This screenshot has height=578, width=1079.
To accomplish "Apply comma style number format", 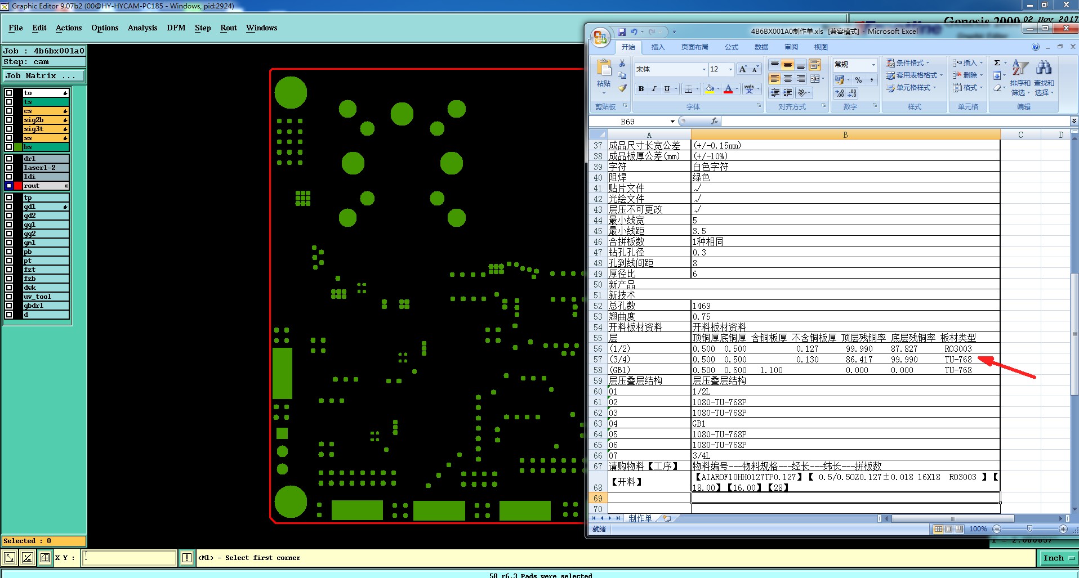I will point(871,80).
